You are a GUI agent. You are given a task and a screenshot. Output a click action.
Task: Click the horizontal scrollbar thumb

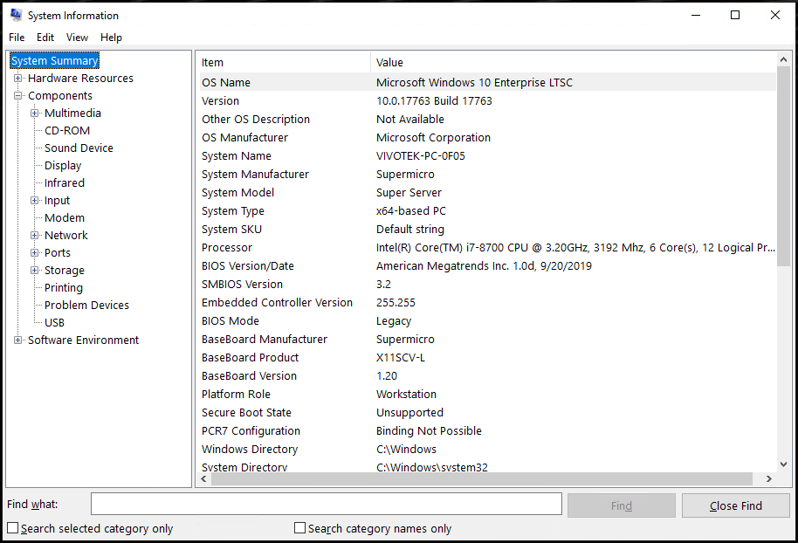click(481, 479)
